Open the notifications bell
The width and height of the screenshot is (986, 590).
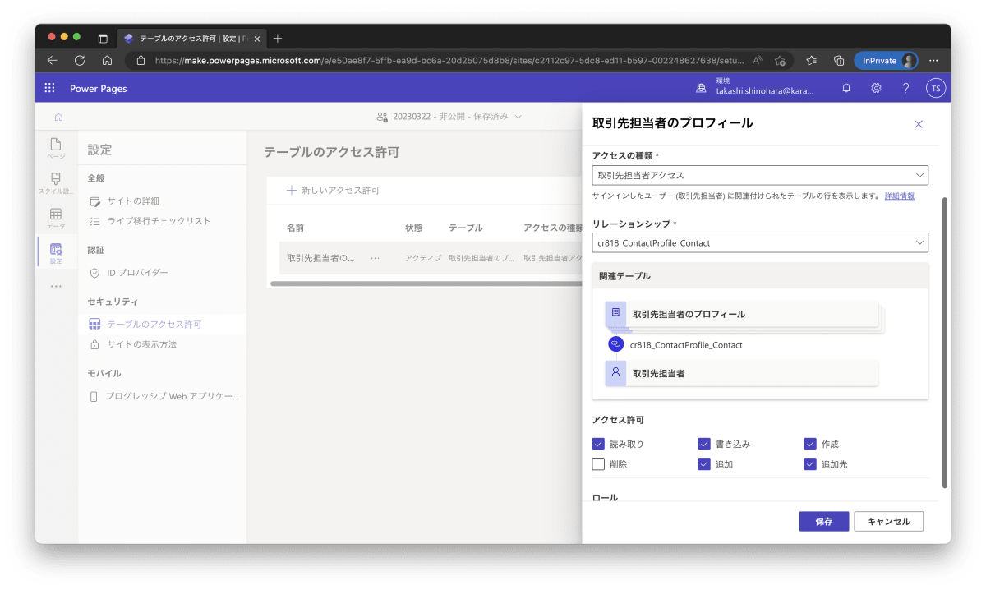click(846, 89)
